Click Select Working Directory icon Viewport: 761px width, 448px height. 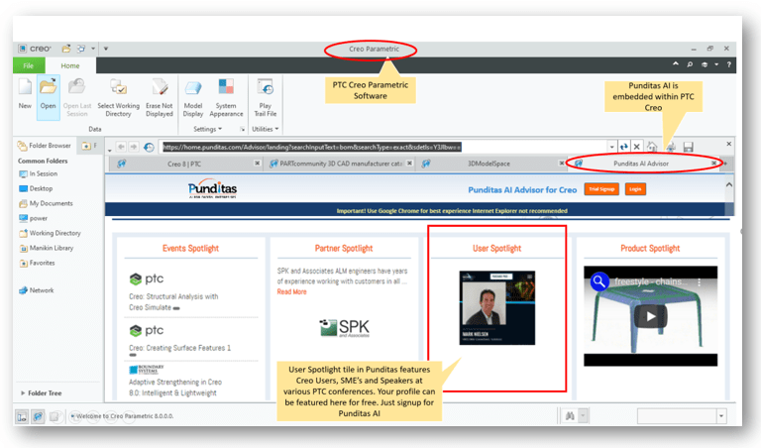pyautogui.click(x=118, y=92)
